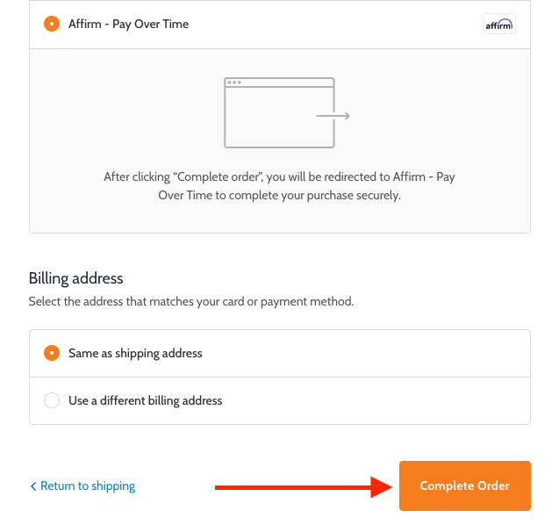The image size is (559, 525).
Task: Select the Affirm Pay Over Time radio button
Action: tap(52, 24)
